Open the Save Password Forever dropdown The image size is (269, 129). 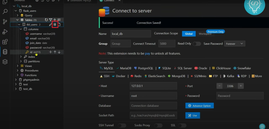[235, 44]
